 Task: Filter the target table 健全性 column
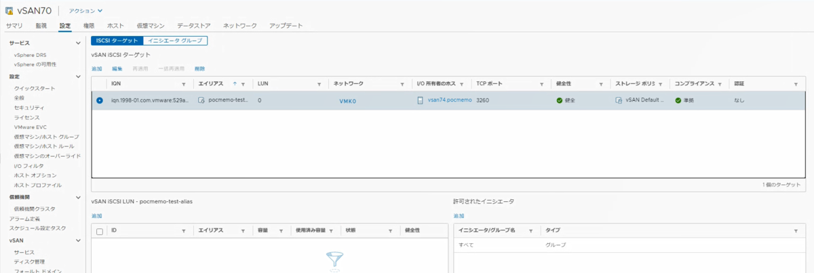[x=602, y=84]
